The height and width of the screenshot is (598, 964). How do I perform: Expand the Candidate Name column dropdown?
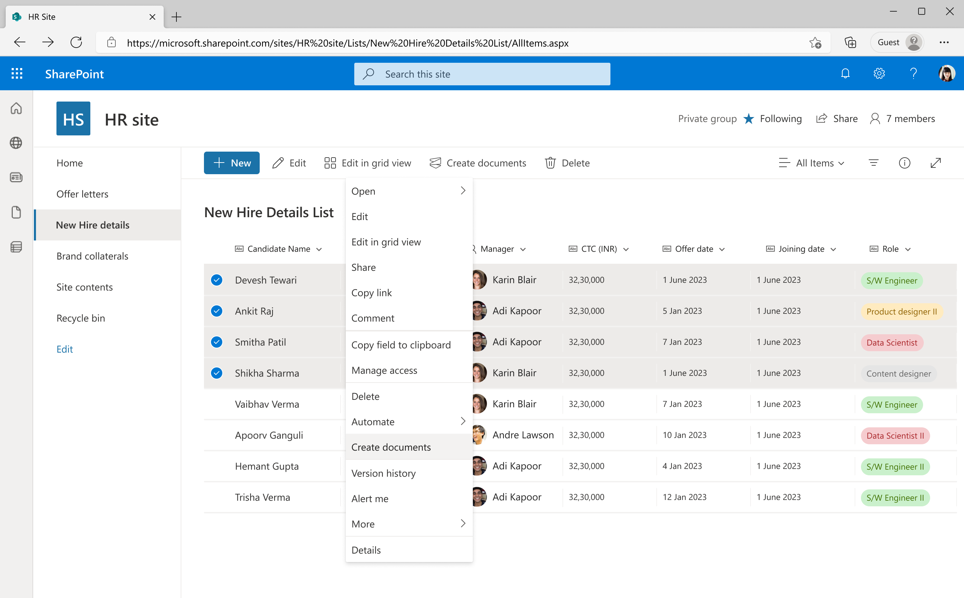point(319,249)
